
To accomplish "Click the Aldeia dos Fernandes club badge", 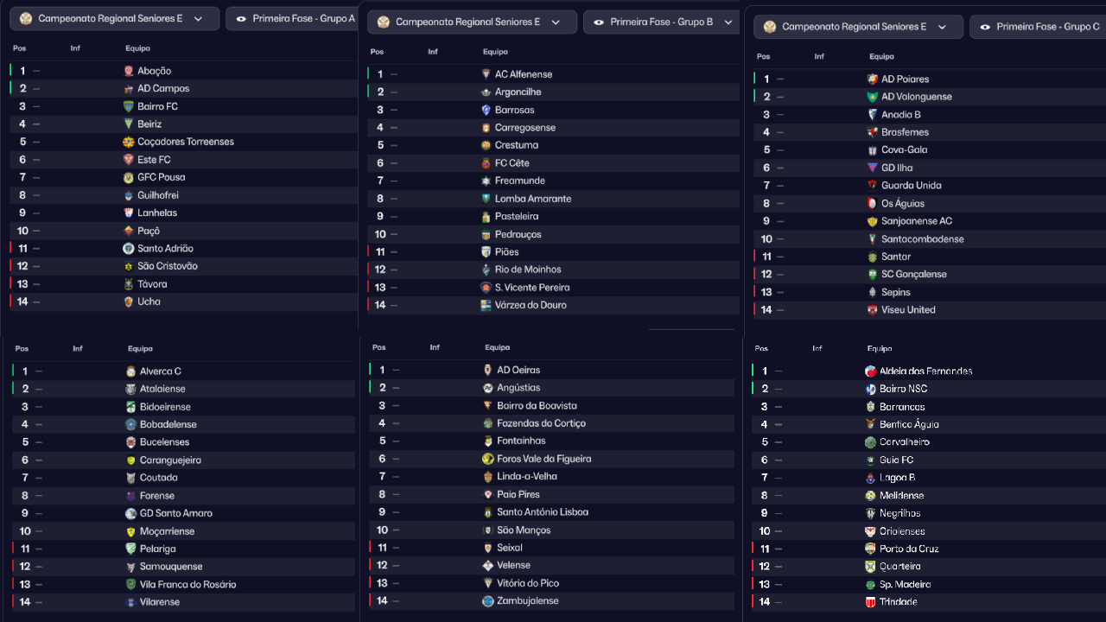I will pos(871,371).
